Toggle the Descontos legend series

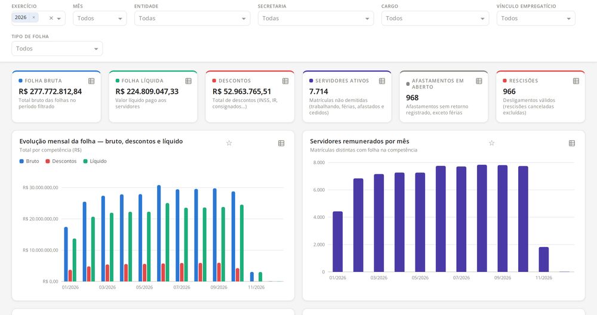click(61, 161)
